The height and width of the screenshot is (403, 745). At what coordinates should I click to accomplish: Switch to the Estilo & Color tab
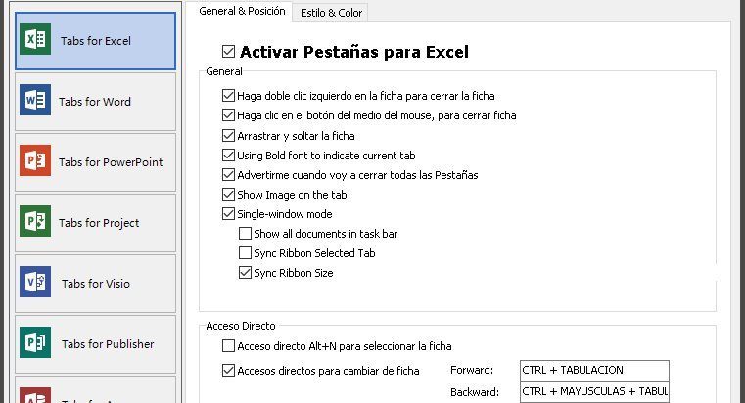click(331, 13)
